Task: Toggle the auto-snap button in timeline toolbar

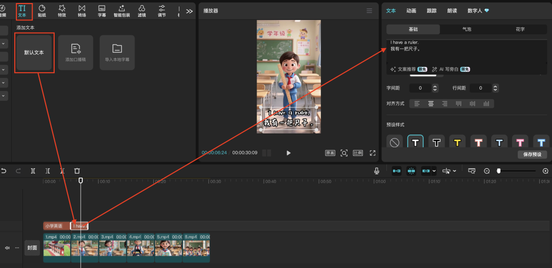Action: click(411, 171)
